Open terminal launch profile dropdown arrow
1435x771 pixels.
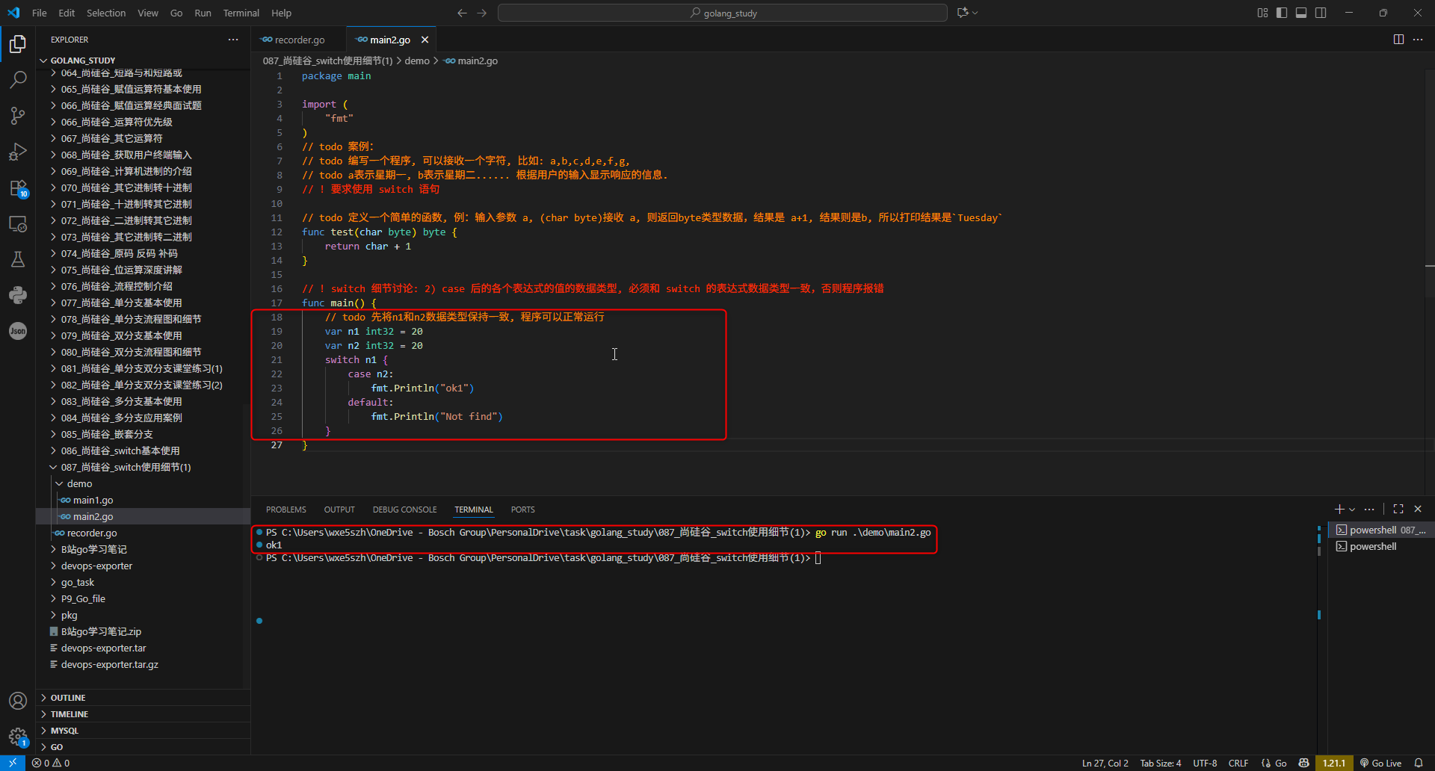pyautogui.click(x=1352, y=510)
